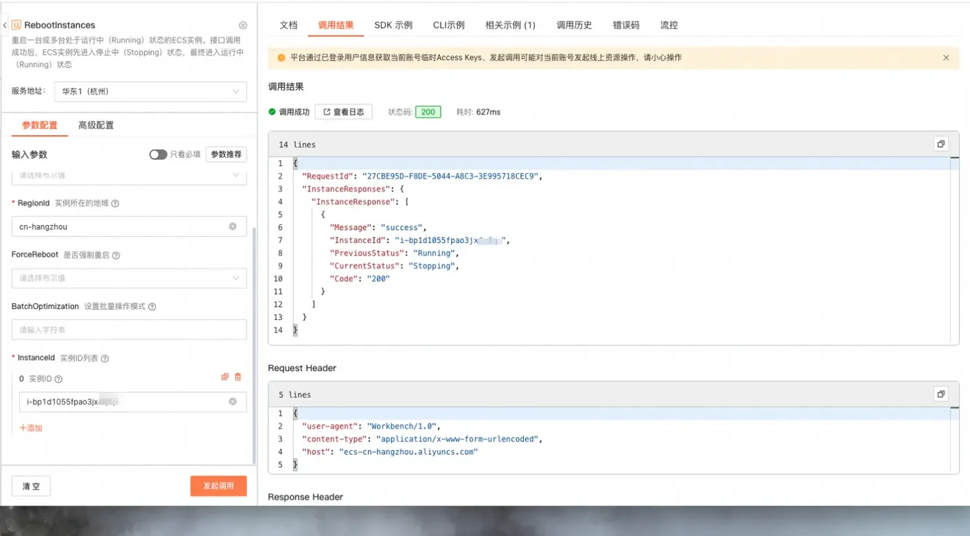
Task: Click the host value ecs-cn-hangzhou.aliyuncs.com
Action: (408, 452)
